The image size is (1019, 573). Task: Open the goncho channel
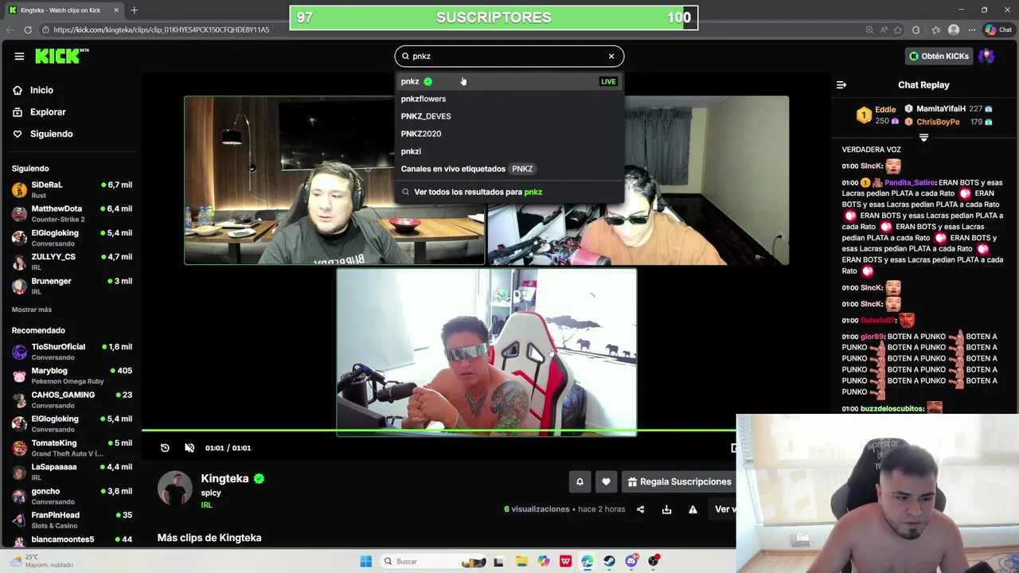[x=72, y=496]
